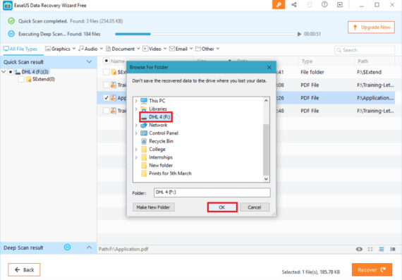Go Back to previous screen
Viewport: 402px width, 280px height.
24,269
